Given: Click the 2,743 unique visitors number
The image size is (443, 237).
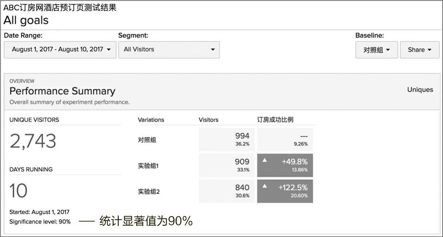Looking at the screenshot, I should pos(33,141).
